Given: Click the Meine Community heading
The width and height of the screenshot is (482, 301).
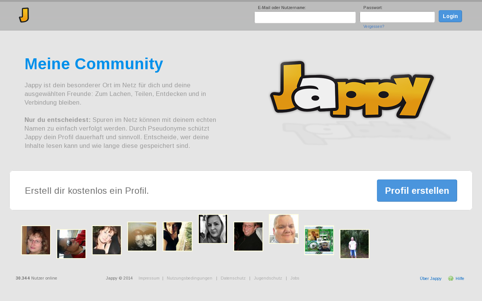Looking at the screenshot, I should tap(94, 64).
